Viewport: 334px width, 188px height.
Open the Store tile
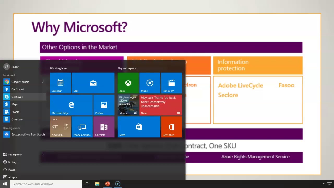[139, 127]
